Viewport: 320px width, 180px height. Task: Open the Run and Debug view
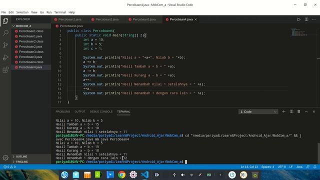(x=5, y=57)
